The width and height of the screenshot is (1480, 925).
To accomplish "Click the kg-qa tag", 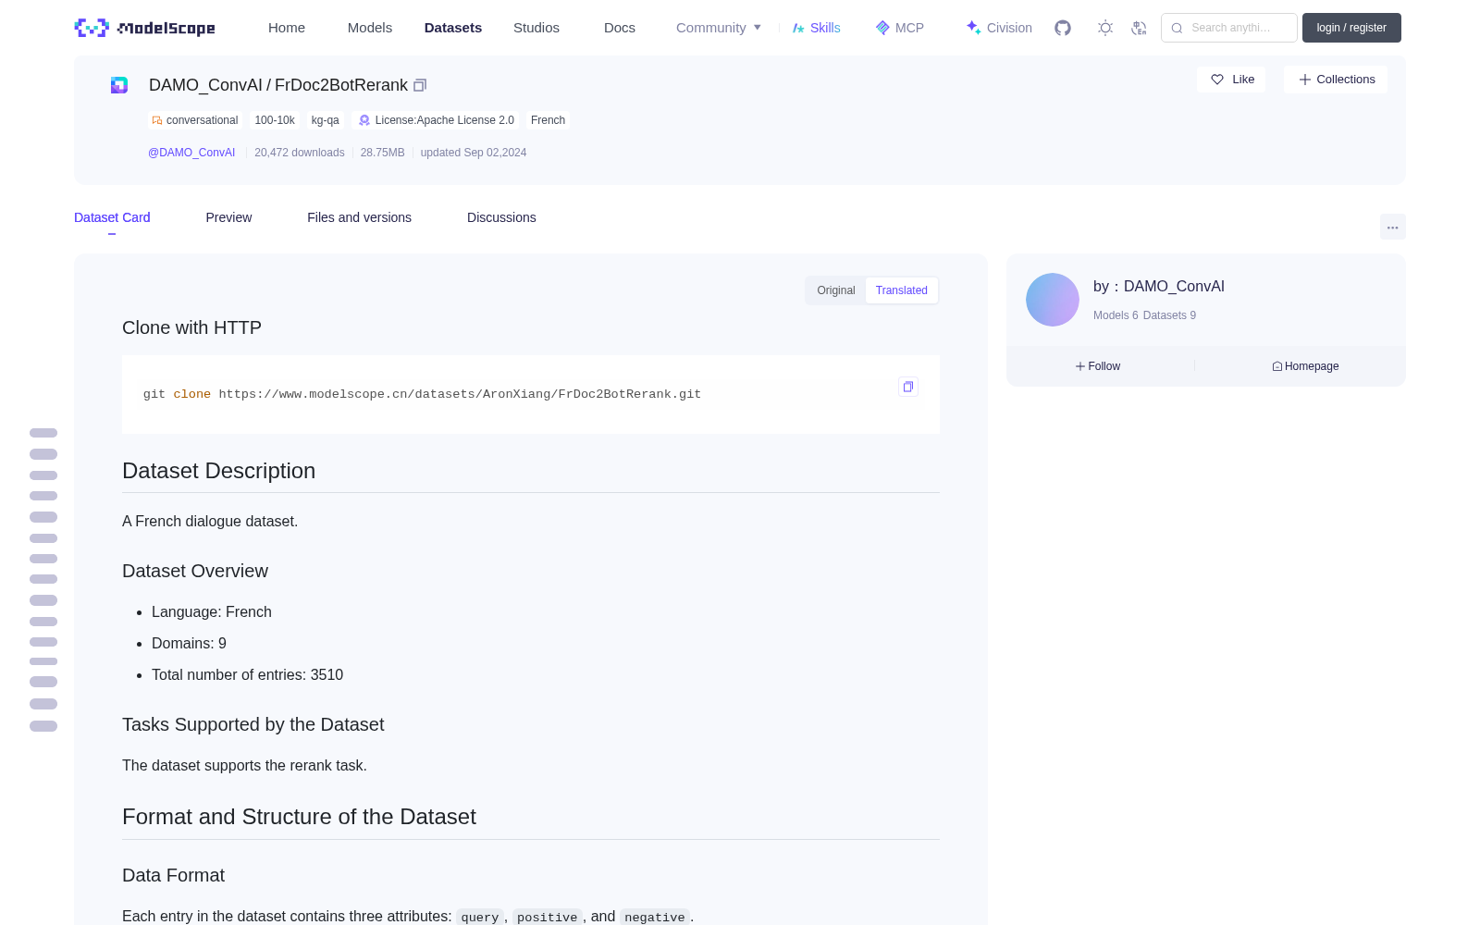I will pos(326,120).
